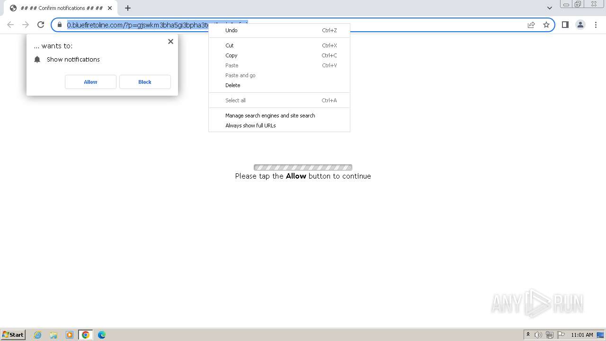The width and height of the screenshot is (606, 341).
Task: Launch Internet Explorer from the taskbar
Action: [38, 335]
